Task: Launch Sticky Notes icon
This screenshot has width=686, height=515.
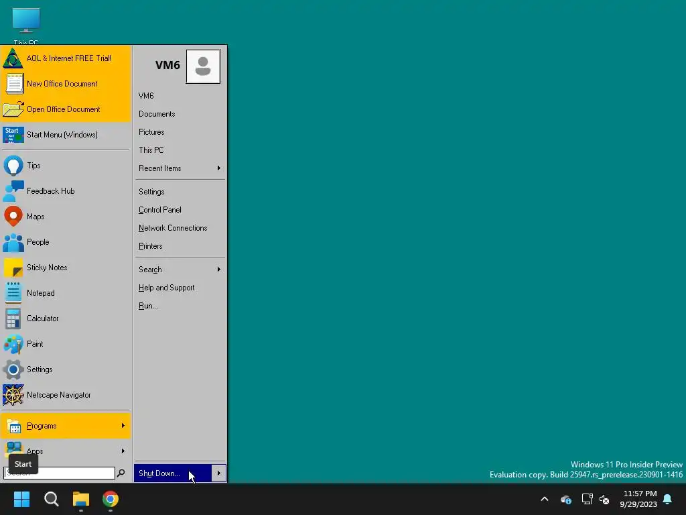Action: click(13, 268)
